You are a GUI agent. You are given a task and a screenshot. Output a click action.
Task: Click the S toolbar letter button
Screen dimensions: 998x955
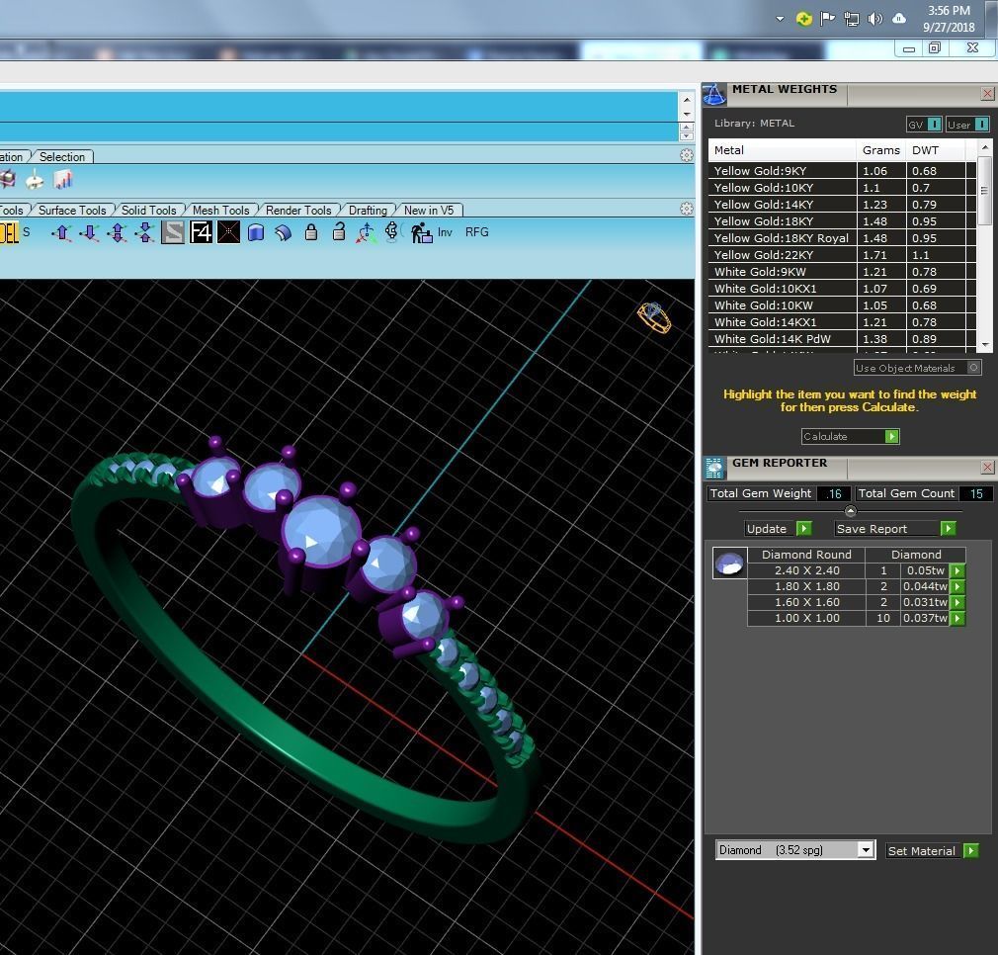click(26, 232)
